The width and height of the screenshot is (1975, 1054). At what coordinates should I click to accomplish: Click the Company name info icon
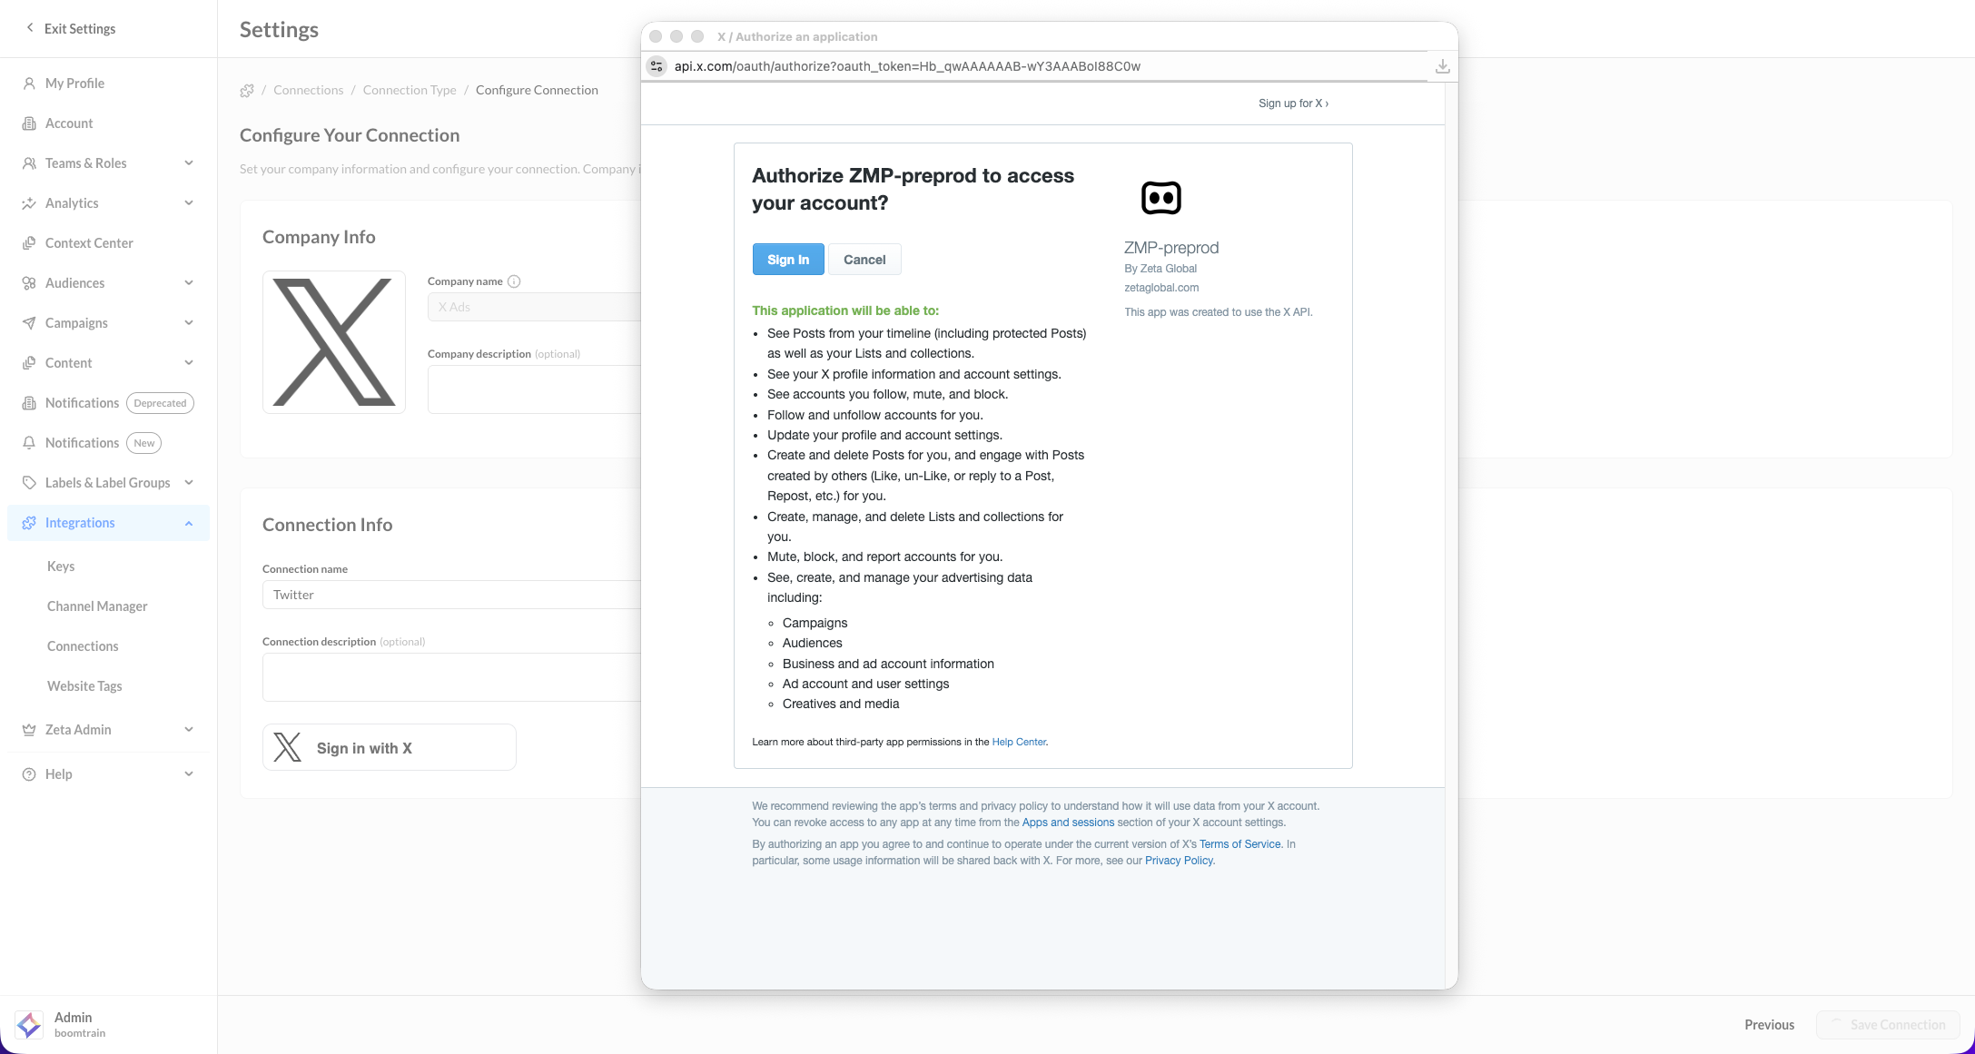(x=514, y=281)
